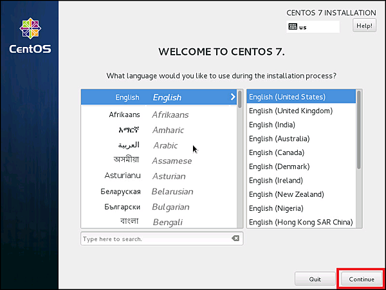Click the arrow beside the English language
This screenshot has width=386, height=290.
point(233,97)
